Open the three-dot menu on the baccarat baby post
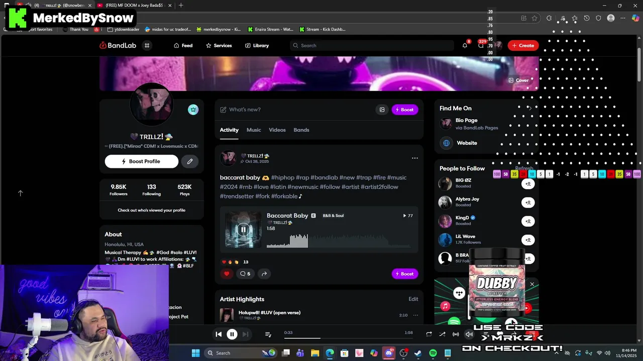This screenshot has width=643, height=361. click(415, 158)
